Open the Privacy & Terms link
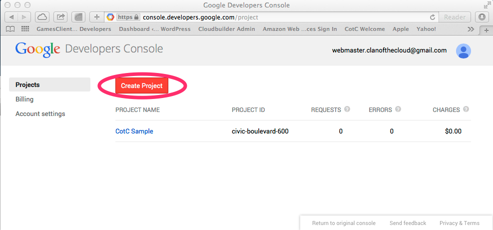Screen dimensions: 493x230 click(460, 223)
